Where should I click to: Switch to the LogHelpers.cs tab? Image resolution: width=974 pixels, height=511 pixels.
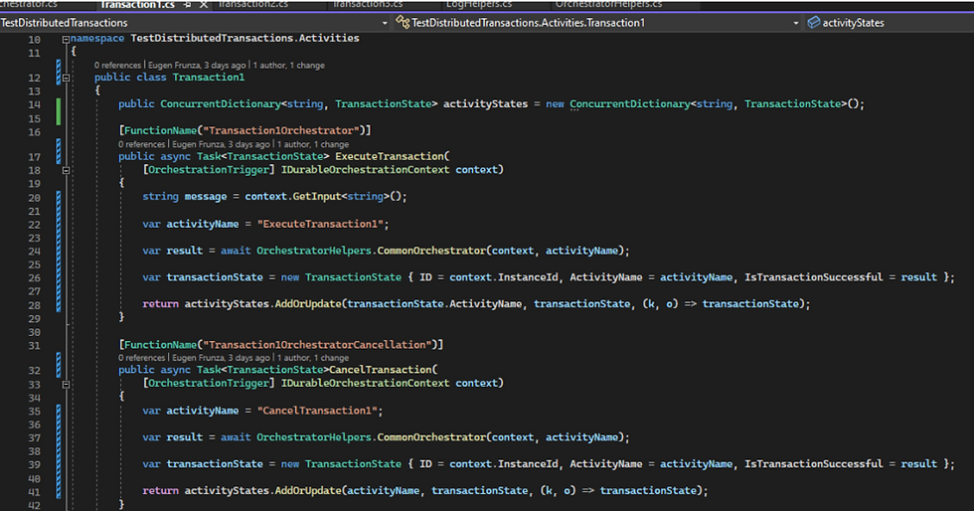coord(479,4)
